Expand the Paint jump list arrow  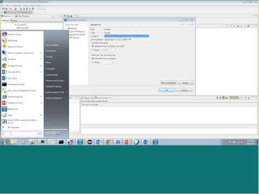pos(41,115)
